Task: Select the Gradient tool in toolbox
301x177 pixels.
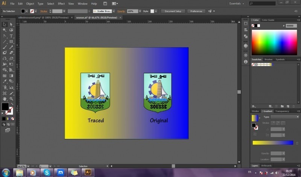Action: coord(11,76)
